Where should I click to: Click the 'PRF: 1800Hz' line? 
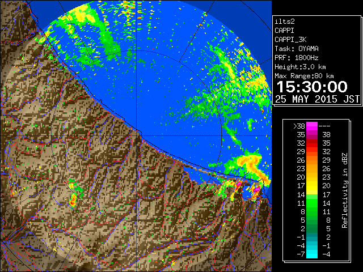click(297, 58)
